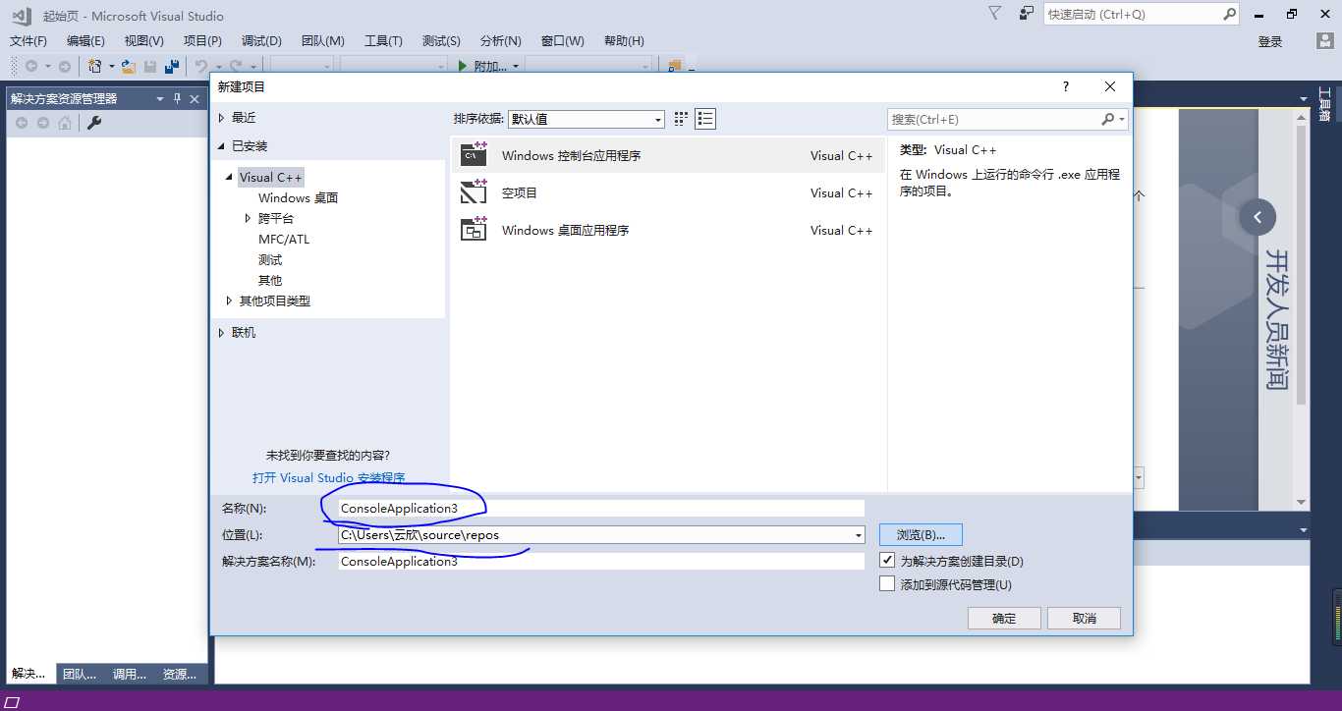Close the Solution Explorer panel
The image size is (1342, 711).
195,98
